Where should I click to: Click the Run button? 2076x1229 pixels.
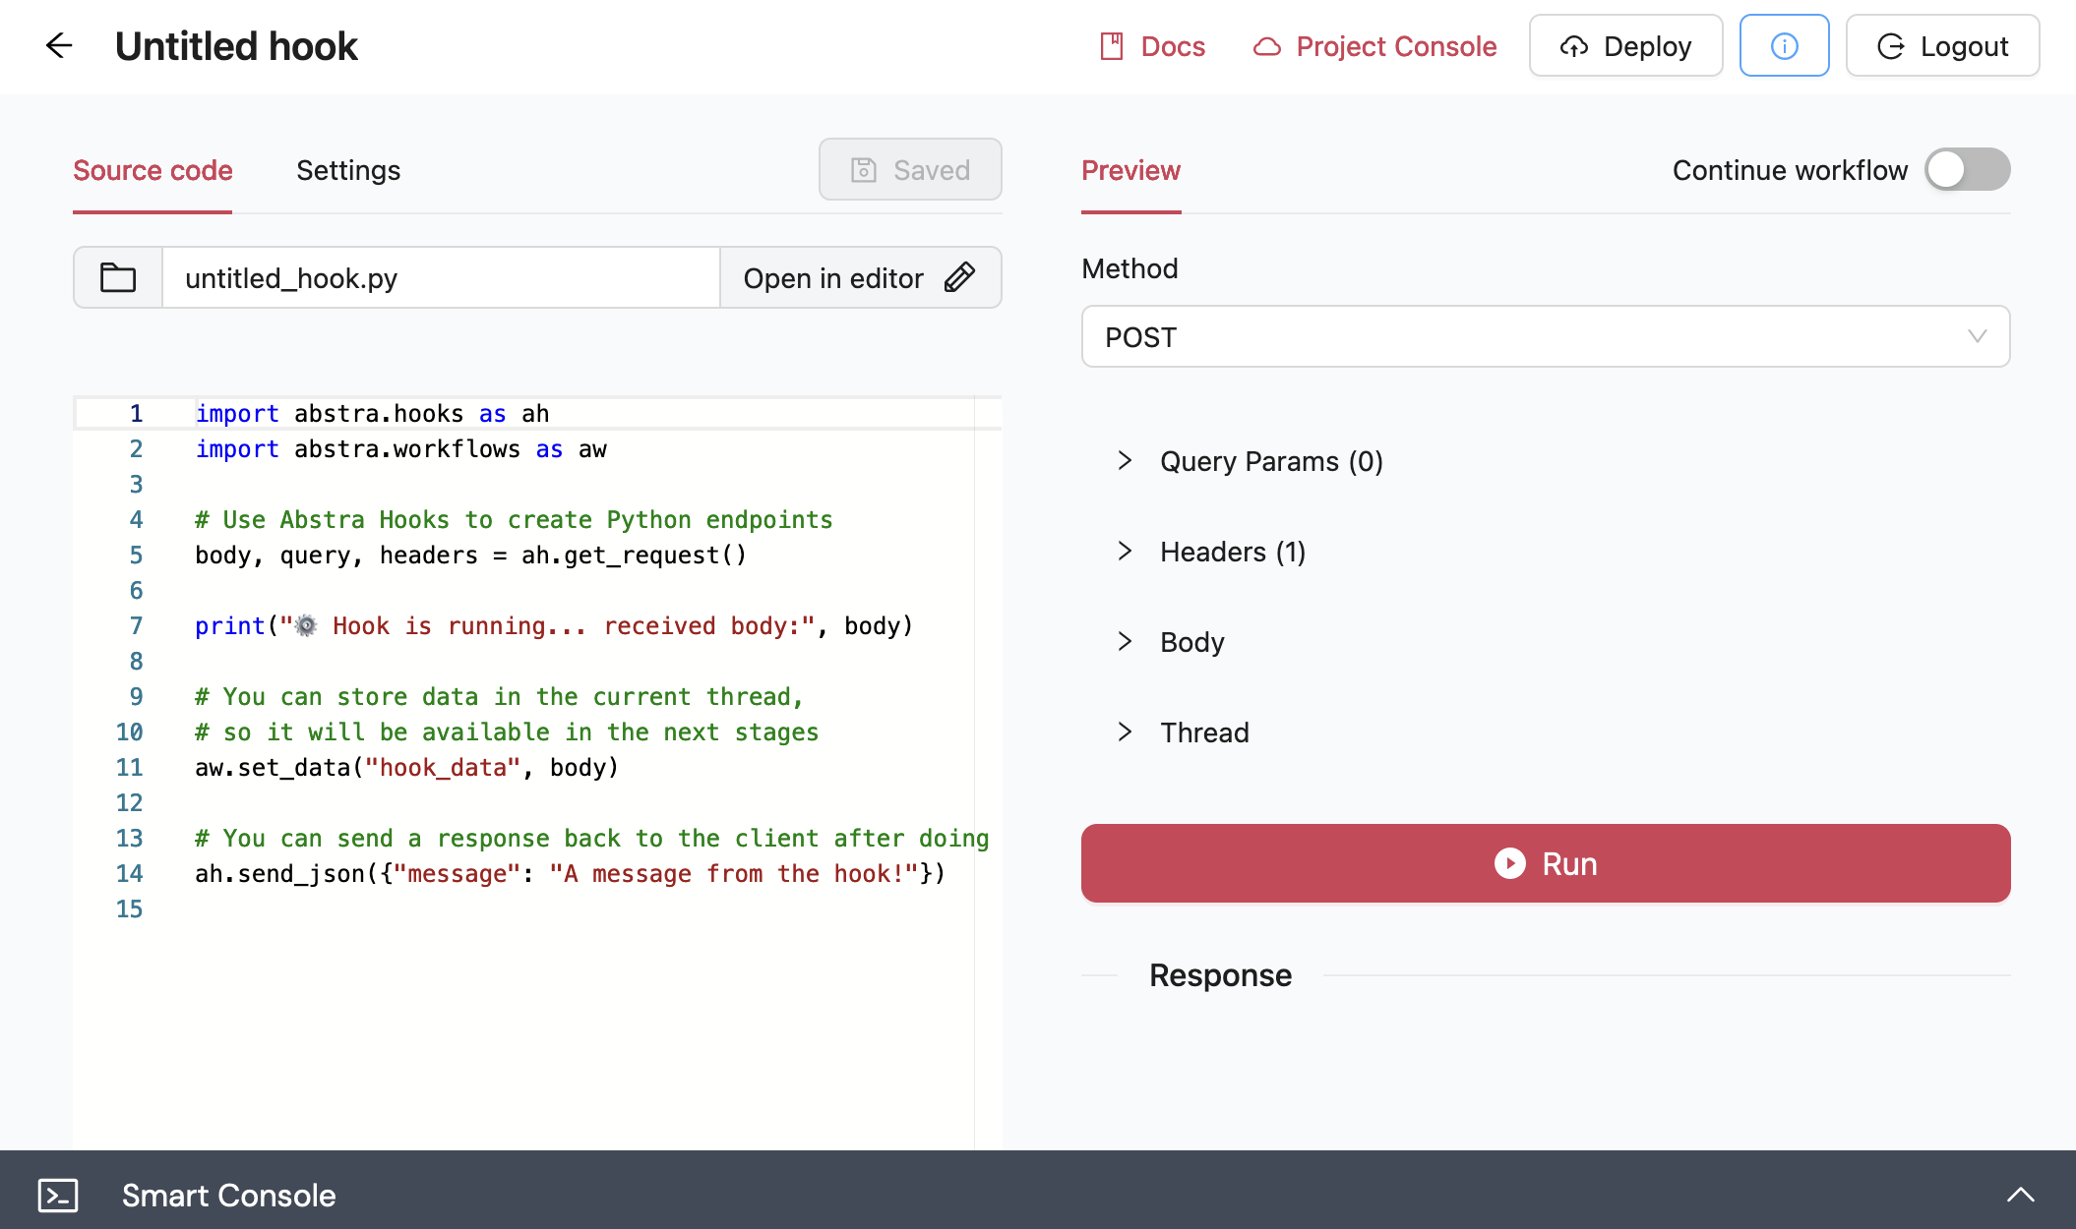pos(1545,863)
